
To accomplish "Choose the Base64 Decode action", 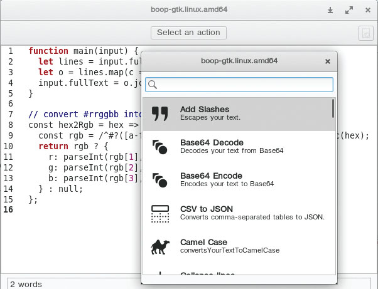I will [x=239, y=147].
